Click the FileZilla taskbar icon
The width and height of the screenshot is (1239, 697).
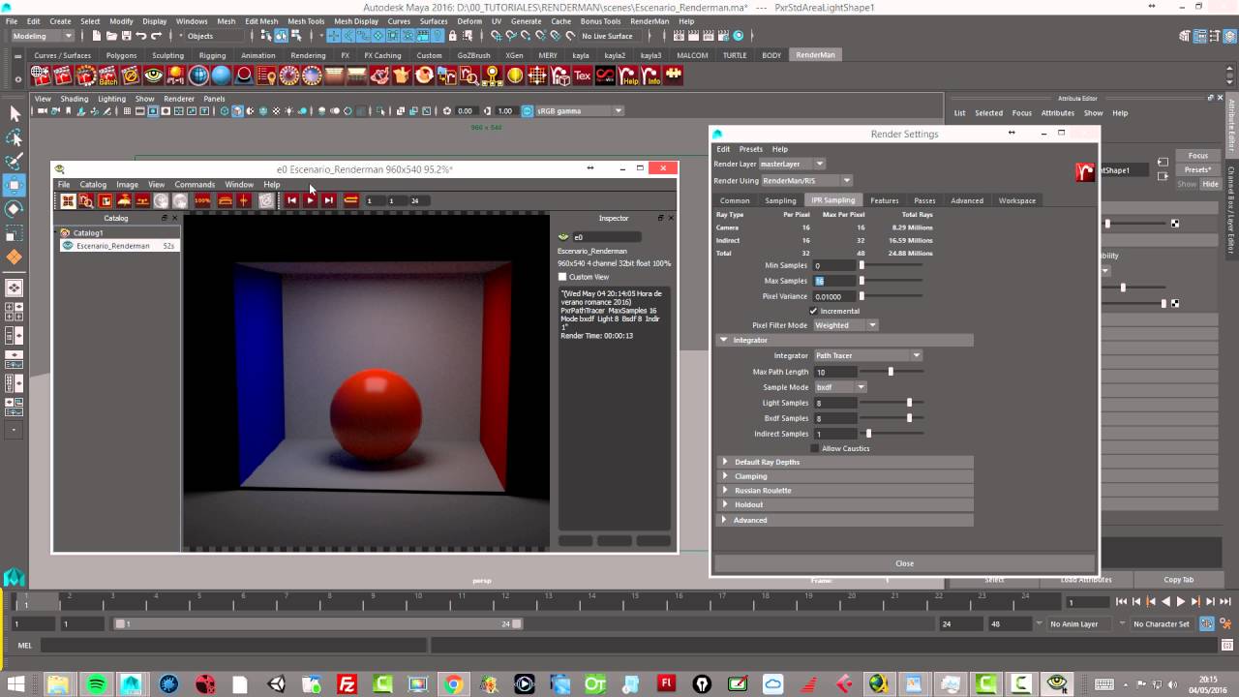(x=346, y=684)
